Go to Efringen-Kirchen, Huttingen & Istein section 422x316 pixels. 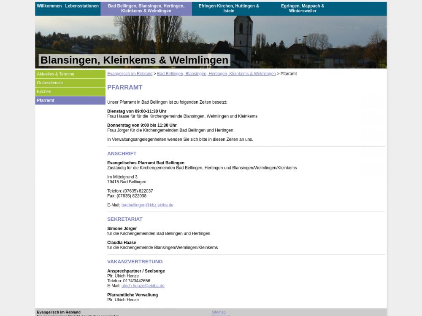coord(229,8)
